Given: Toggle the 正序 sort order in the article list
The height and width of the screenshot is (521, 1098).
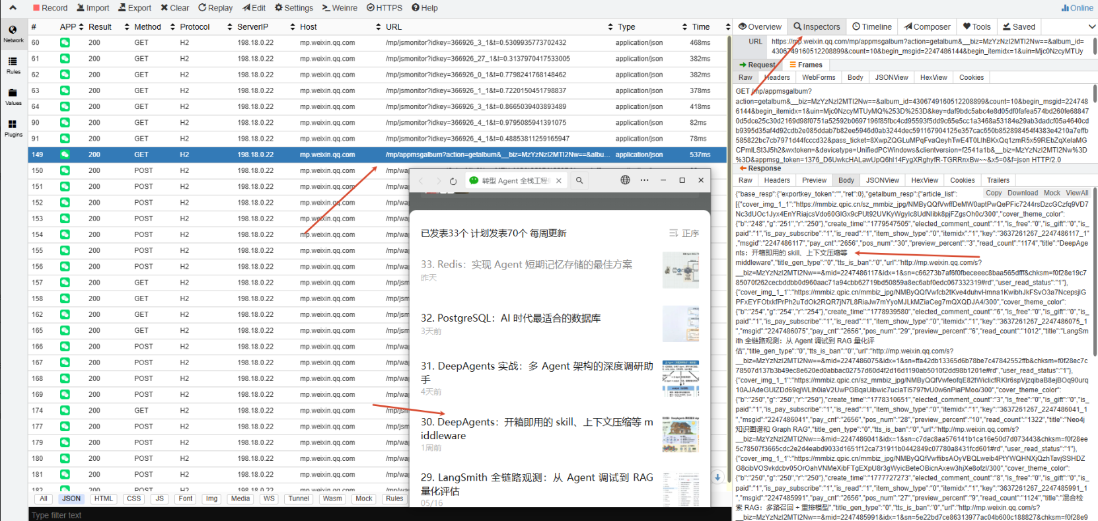Looking at the screenshot, I should point(684,233).
